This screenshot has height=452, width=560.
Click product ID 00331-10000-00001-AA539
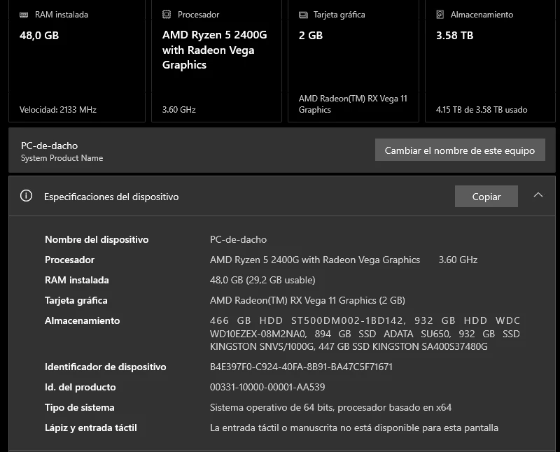pos(267,387)
